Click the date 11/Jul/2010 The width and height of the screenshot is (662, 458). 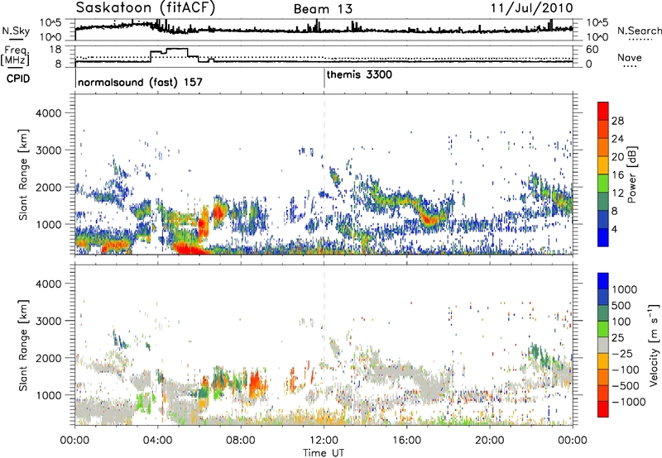(531, 7)
